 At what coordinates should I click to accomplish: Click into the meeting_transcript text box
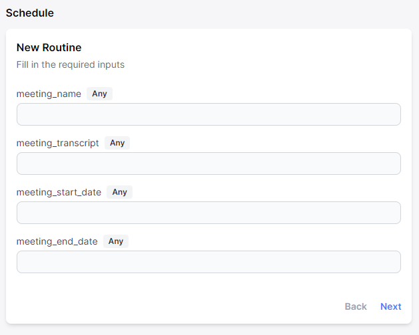coord(209,164)
